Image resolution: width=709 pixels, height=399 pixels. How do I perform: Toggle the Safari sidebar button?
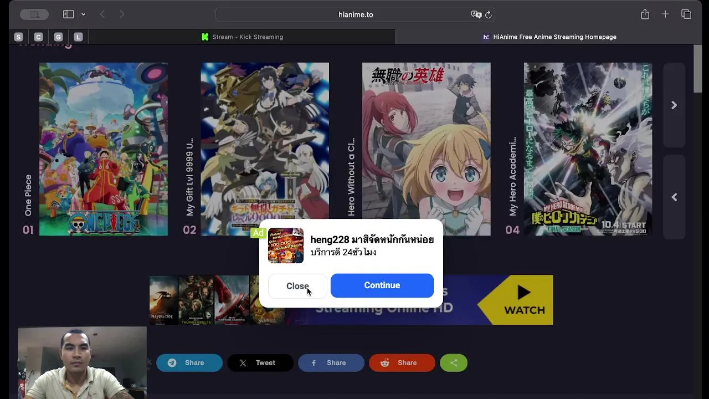[69, 14]
